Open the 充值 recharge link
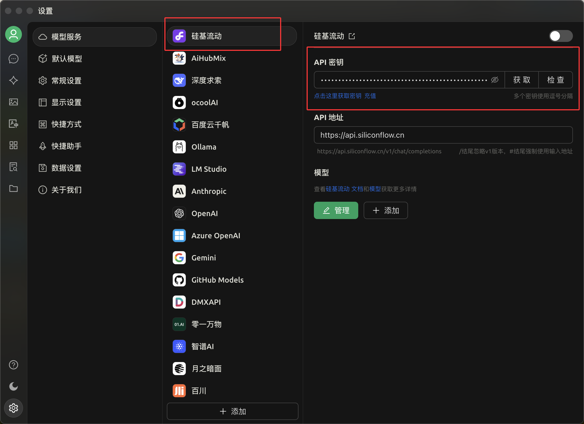This screenshot has height=424, width=584. (x=370, y=96)
